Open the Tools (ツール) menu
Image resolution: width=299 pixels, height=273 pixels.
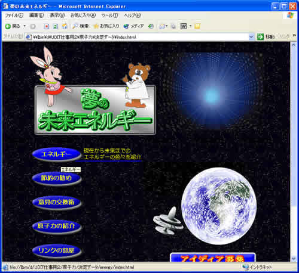click(x=109, y=15)
